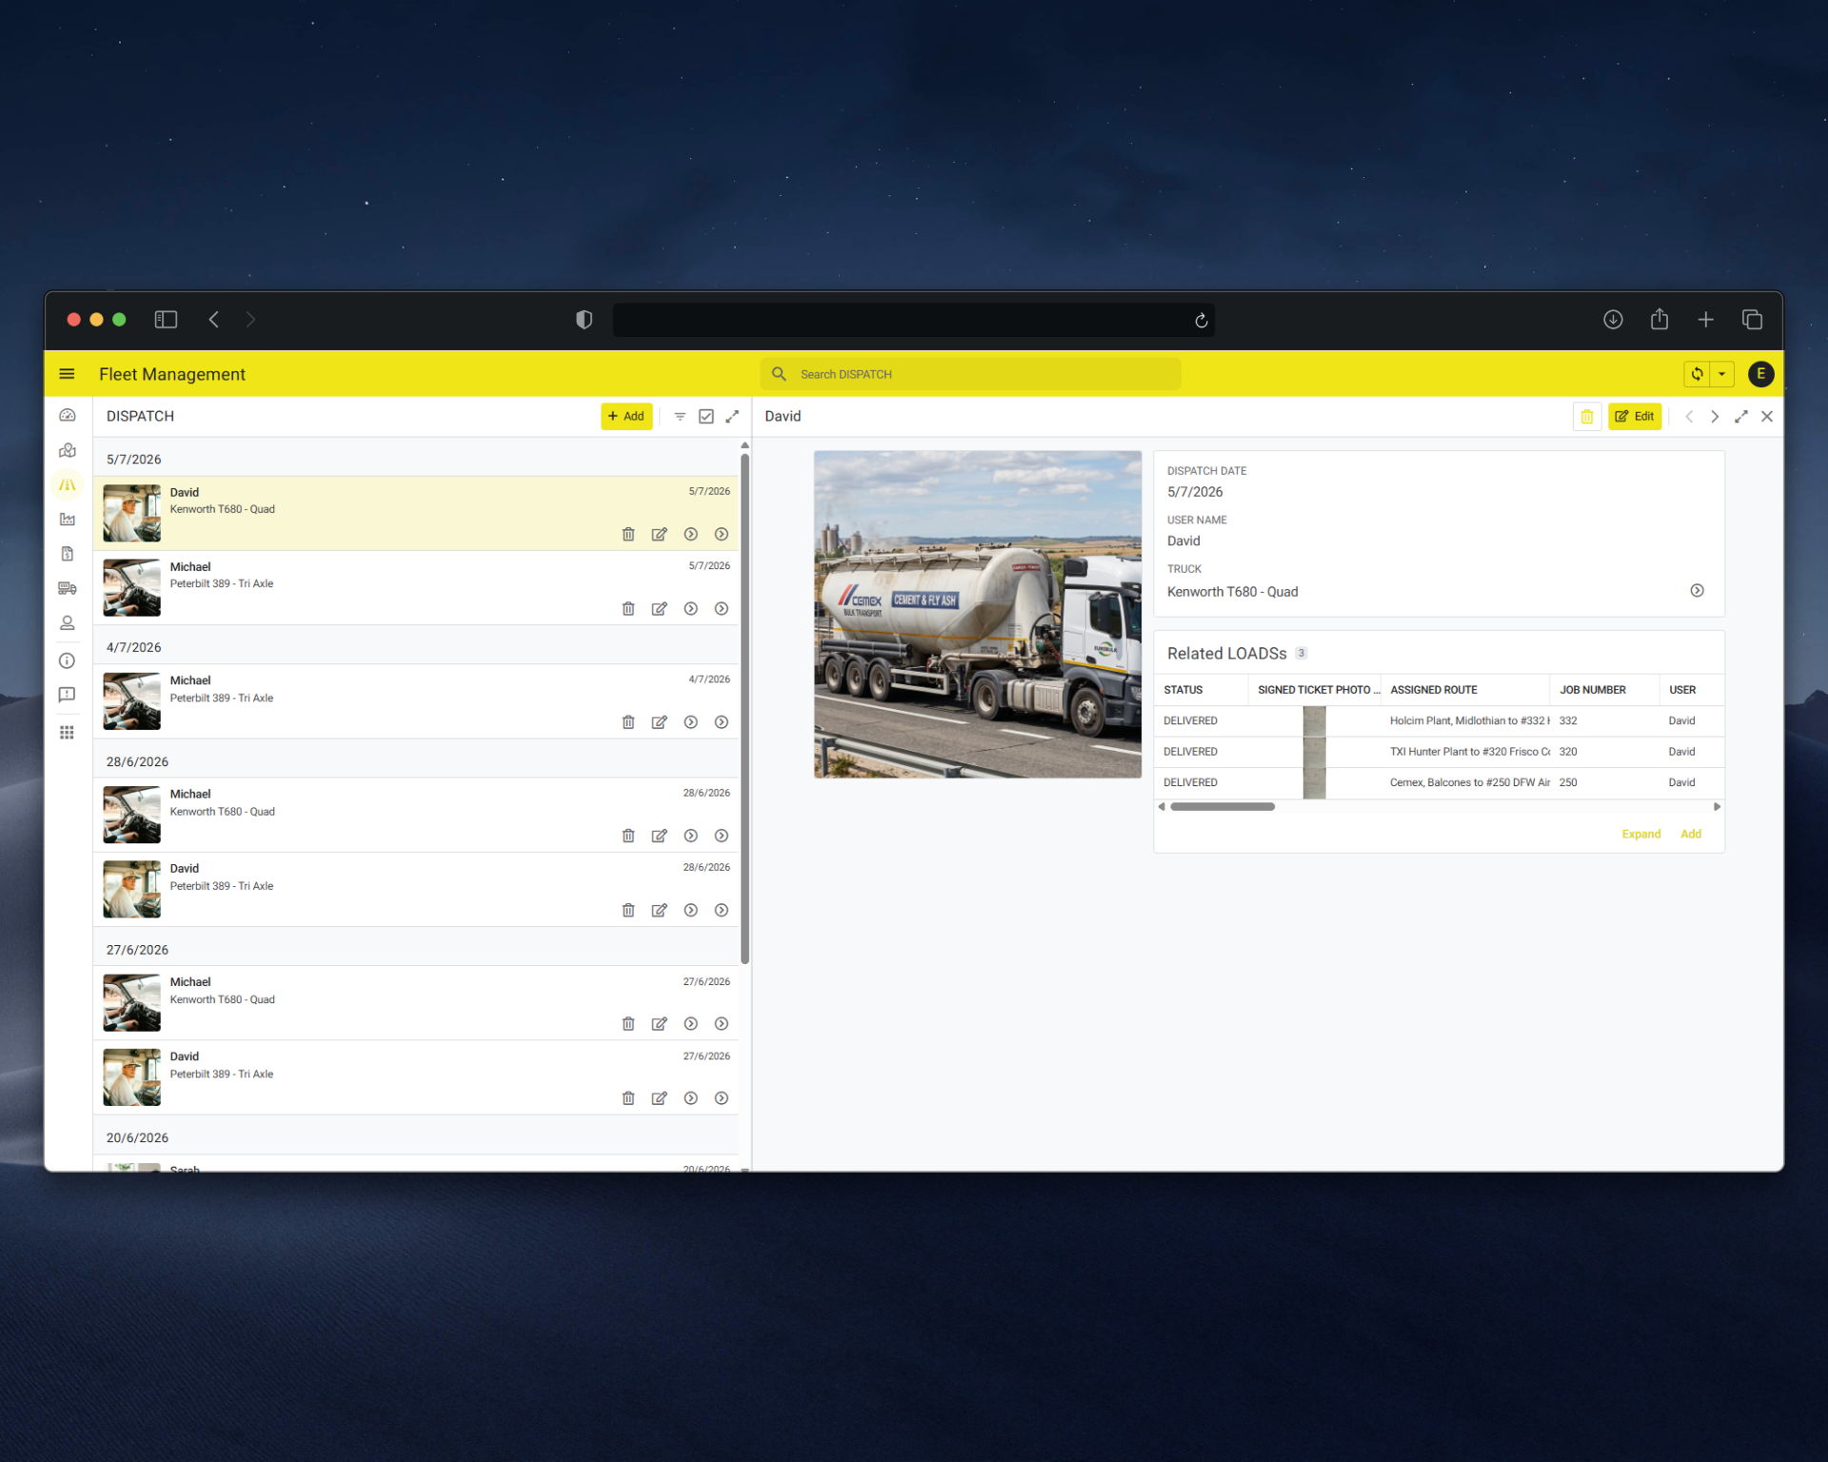1828x1462 pixels.
Task: Toggle multi-select checkbox in DISPATCH header
Action: [706, 417]
